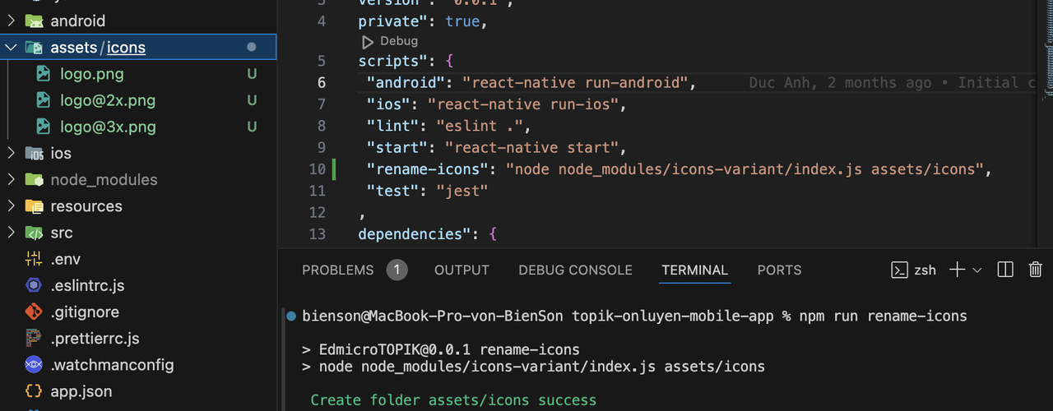Click the logo.png image file icon
This screenshot has height=411, width=1053.
point(44,74)
